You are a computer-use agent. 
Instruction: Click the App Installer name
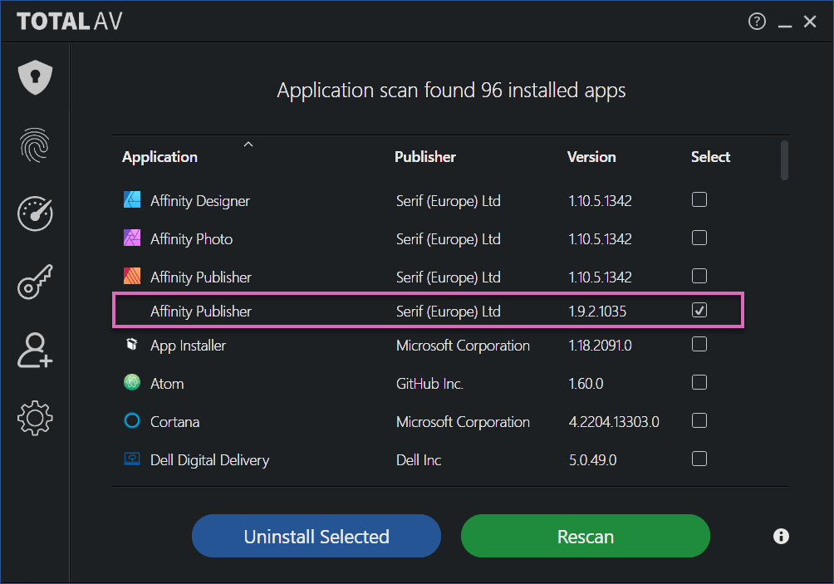point(189,346)
